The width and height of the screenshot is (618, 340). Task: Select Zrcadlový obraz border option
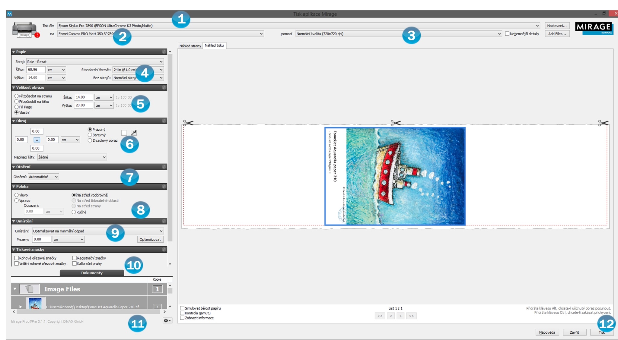click(x=90, y=140)
